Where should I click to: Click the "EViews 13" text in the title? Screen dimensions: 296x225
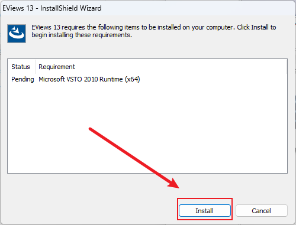click(18, 8)
